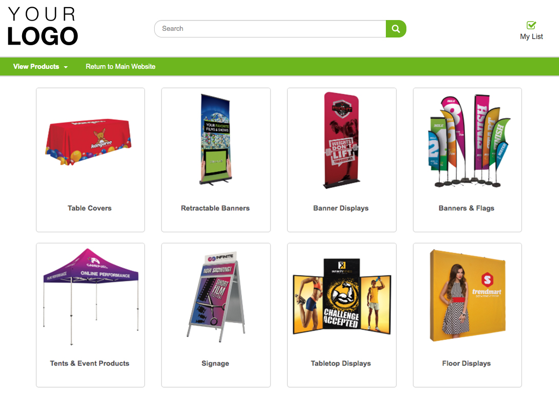Viewport: 559px width, 397px height.
Task: Open the red kangaroo table cover image
Action: pyautogui.click(x=88, y=142)
